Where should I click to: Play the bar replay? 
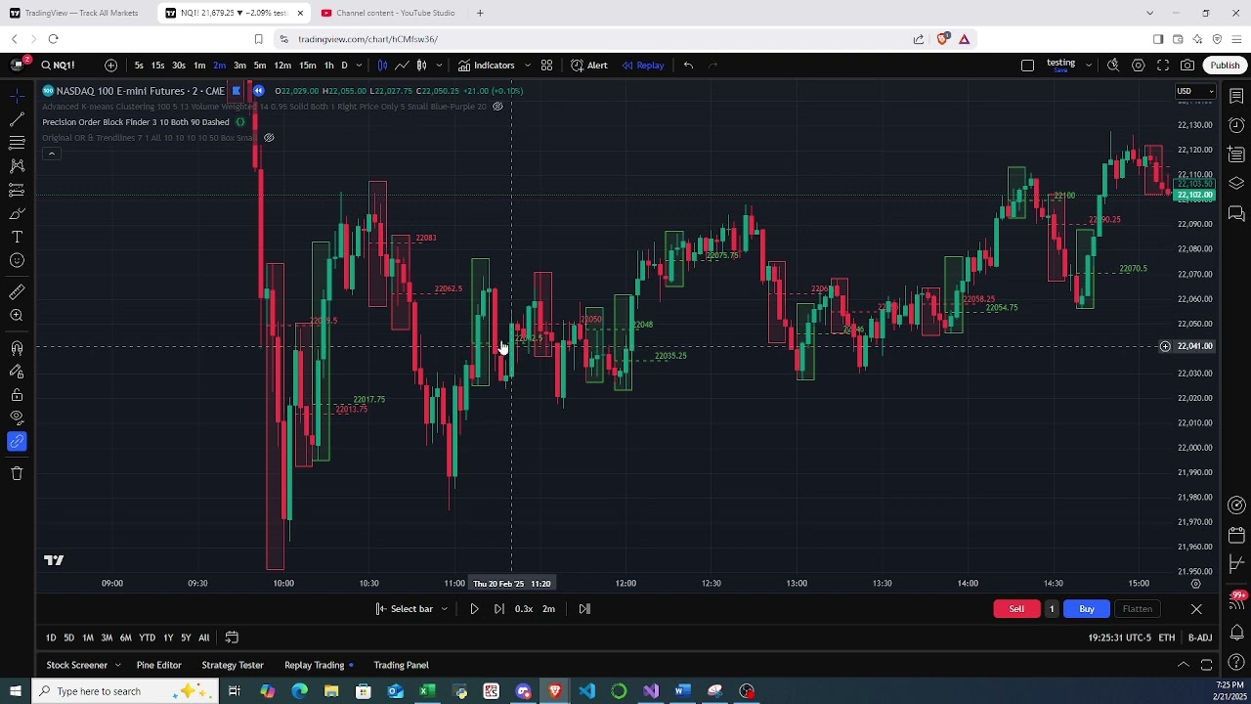474,609
